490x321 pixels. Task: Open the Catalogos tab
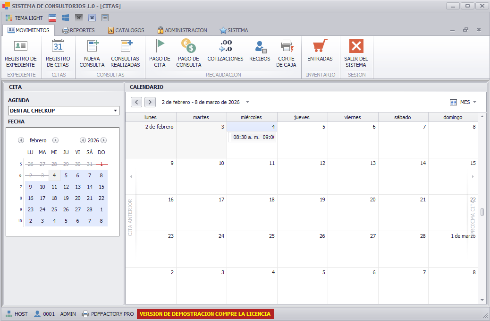click(x=126, y=30)
